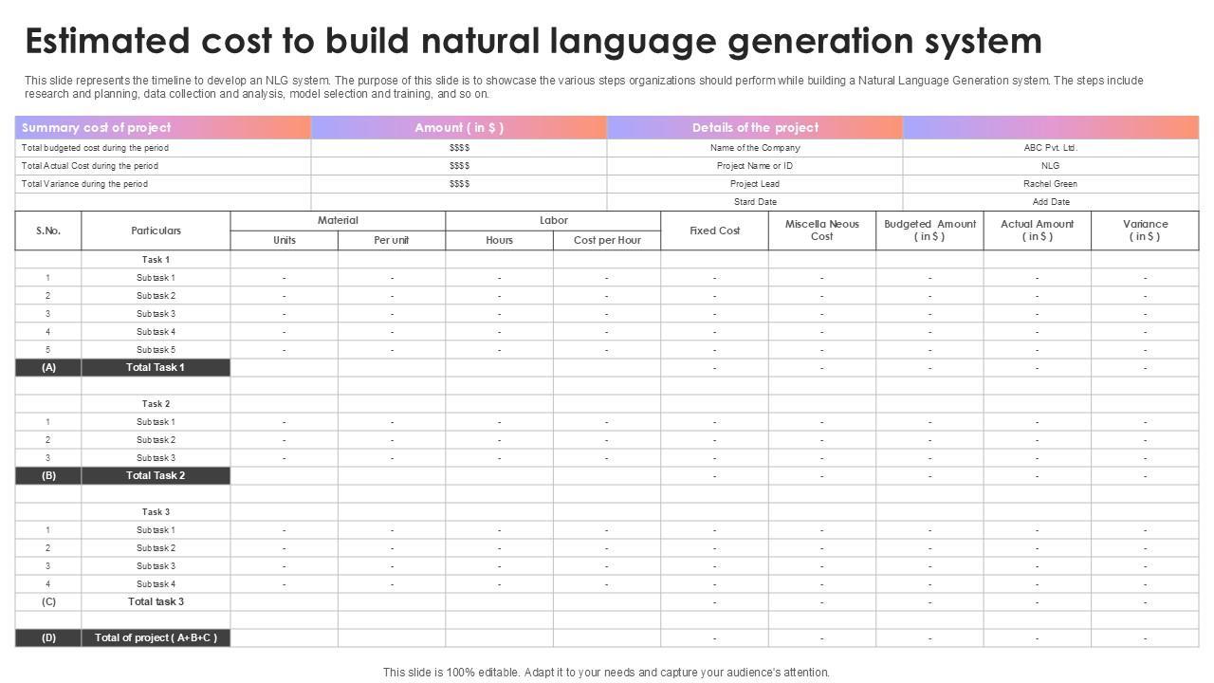1214x683 pixels.
Task: Select the 'Details of the project' header
Action: pos(755,127)
